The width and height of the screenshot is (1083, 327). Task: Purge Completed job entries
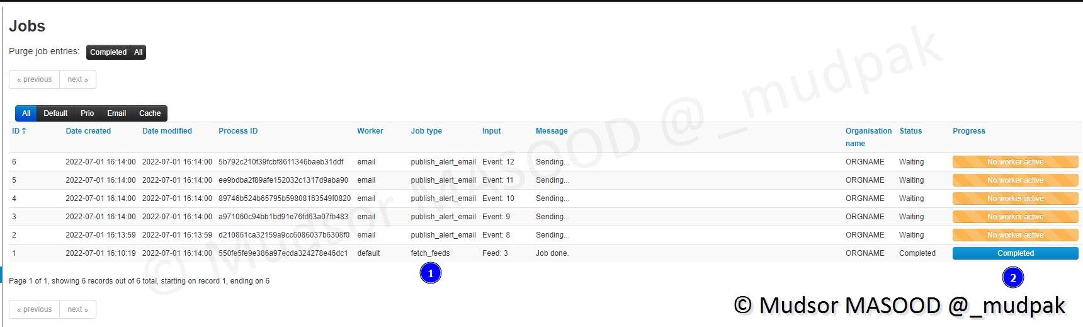click(x=108, y=52)
